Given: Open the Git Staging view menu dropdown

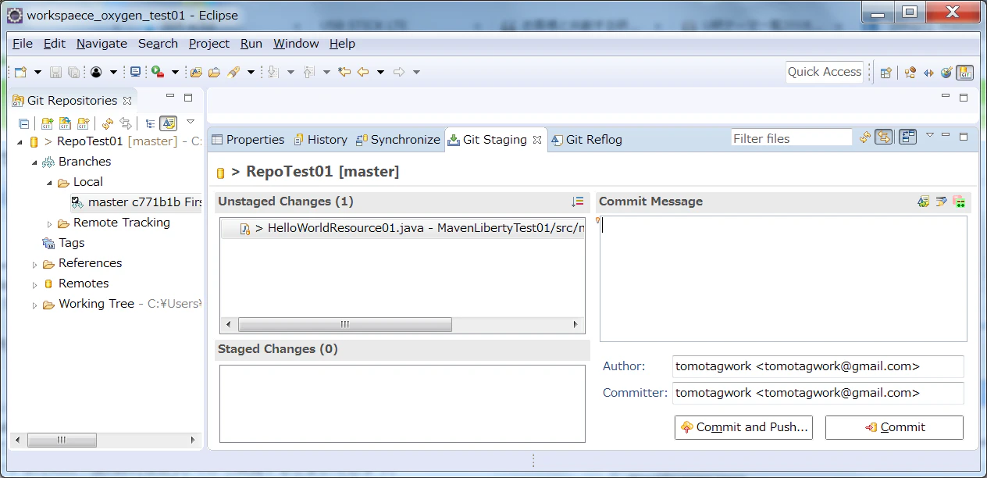Looking at the screenshot, I should [930, 135].
